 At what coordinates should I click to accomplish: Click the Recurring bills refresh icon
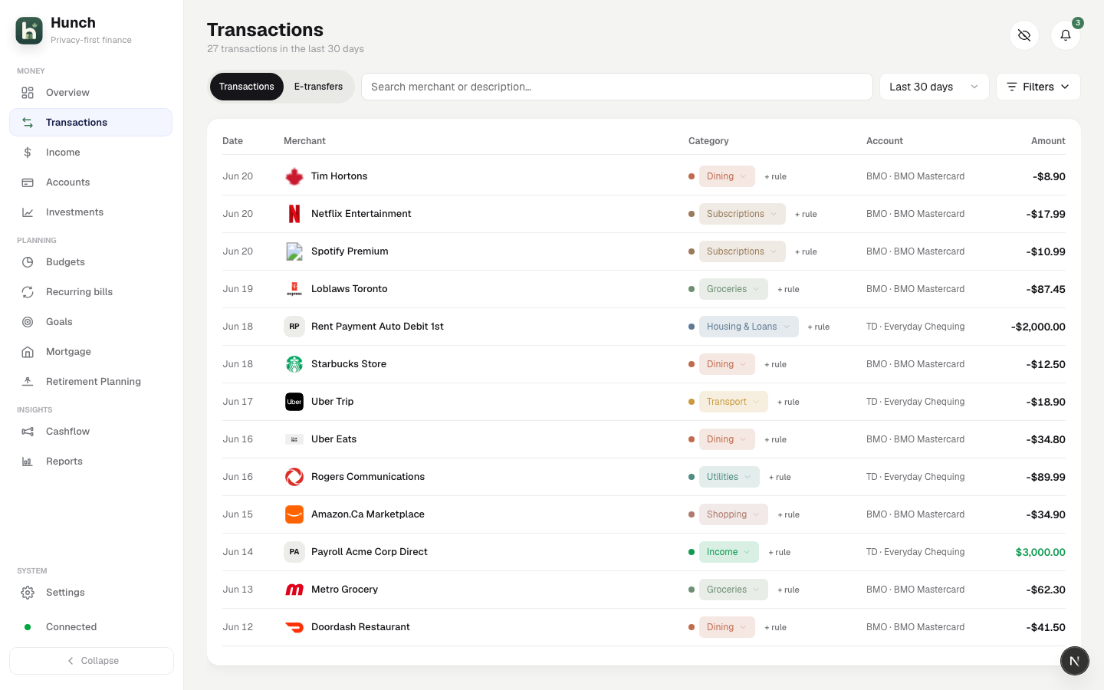click(x=28, y=292)
